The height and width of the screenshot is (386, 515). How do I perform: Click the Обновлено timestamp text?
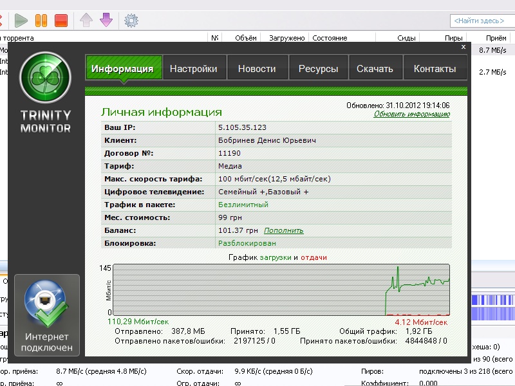tap(398, 106)
